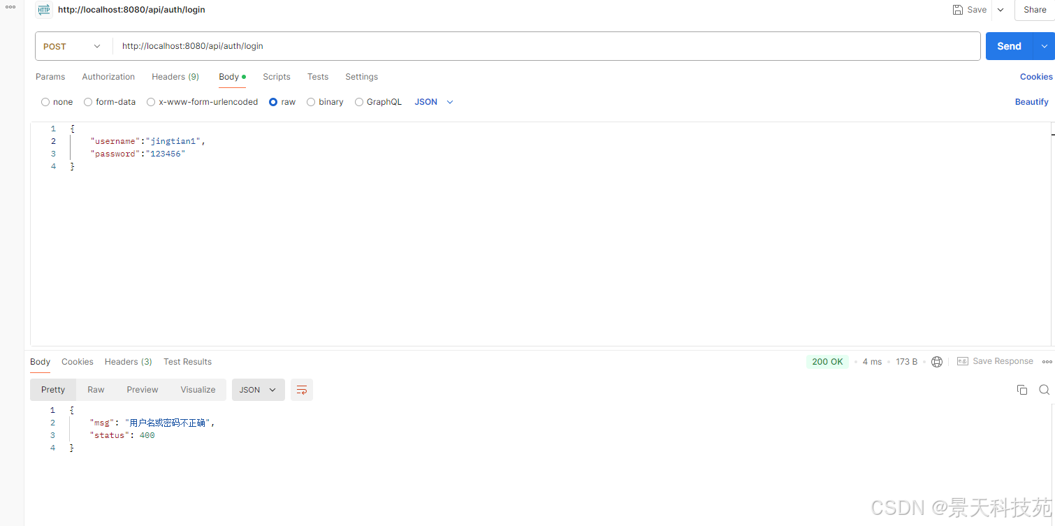1055x526 pixels.
Task: Choose x-www-form-urlencoded body type
Action: pyautogui.click(x=151, y=102)
